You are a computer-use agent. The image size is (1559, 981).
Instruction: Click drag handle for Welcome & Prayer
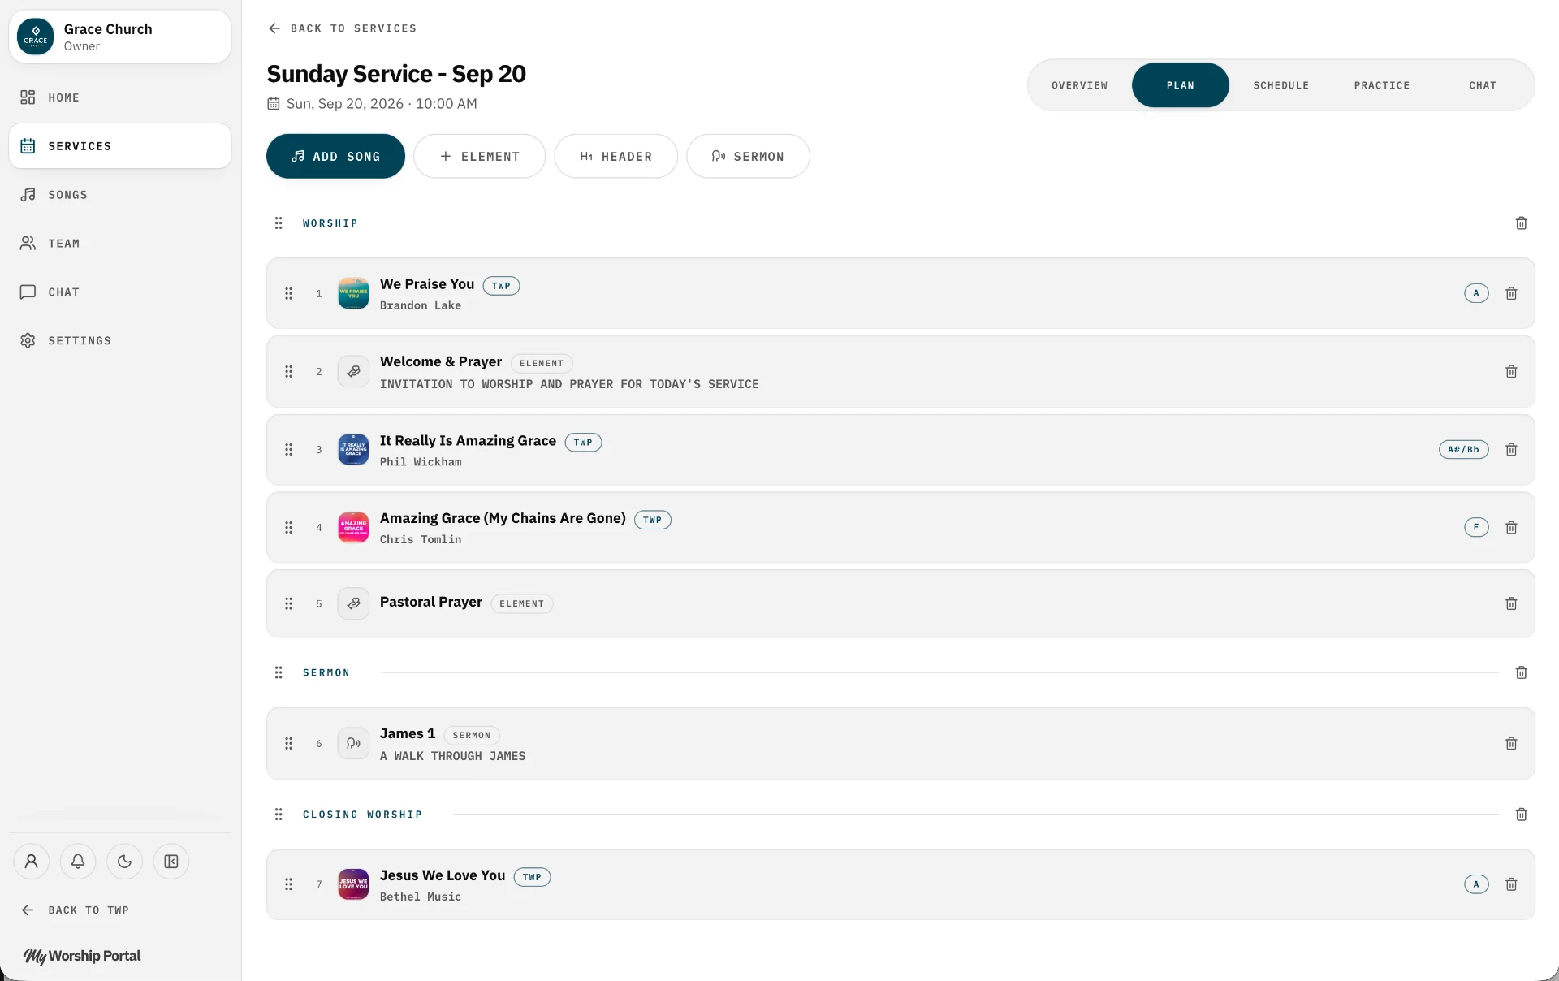coord(288,371)
